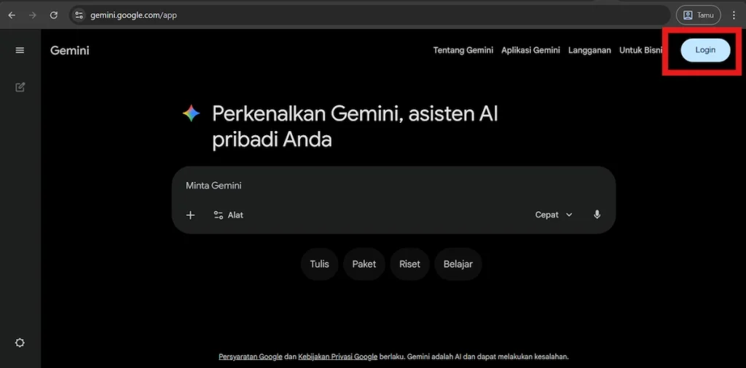The height and width of the screenshot is (368, 746).
Task: Select the Riset suggestion chip
Action: 409,264
